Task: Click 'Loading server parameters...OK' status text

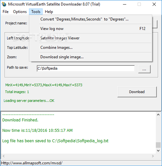Action: tap(29, 101)
